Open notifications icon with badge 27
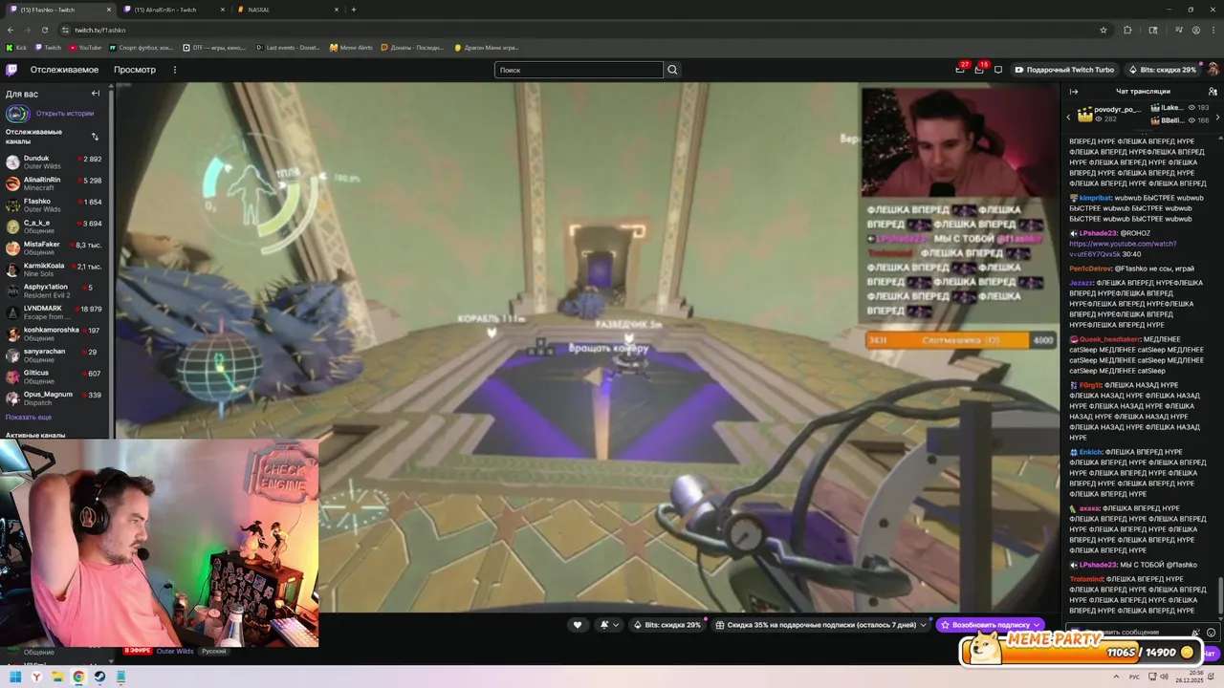Viewport: 1224px width, 688px height. [x=960, y=69]
